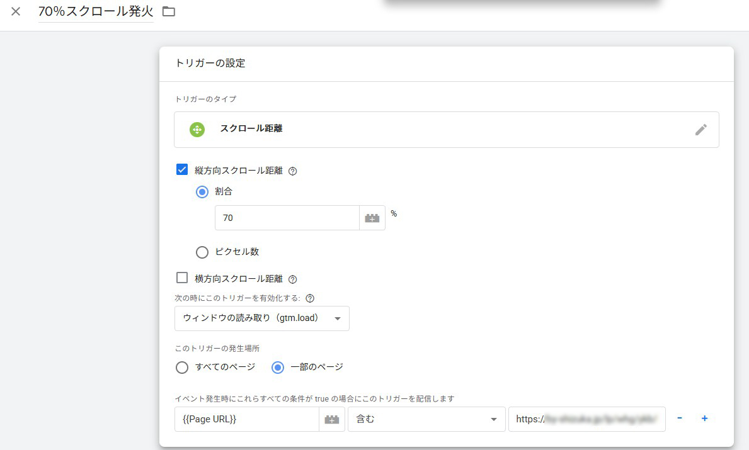Image resolution: width=749 pixels, height=450 pixels.
Task: Select the ピクセル数 radio button
Action: 202,252
